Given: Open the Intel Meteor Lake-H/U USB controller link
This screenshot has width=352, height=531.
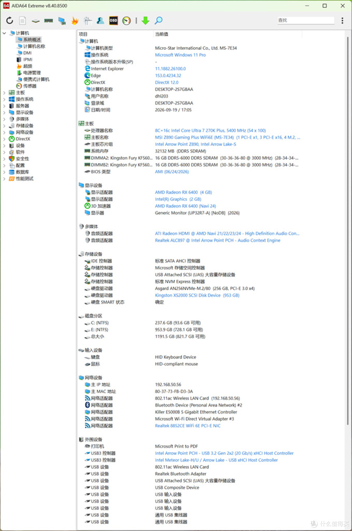Looking at the screenshot, I should [x=216, y=460].
